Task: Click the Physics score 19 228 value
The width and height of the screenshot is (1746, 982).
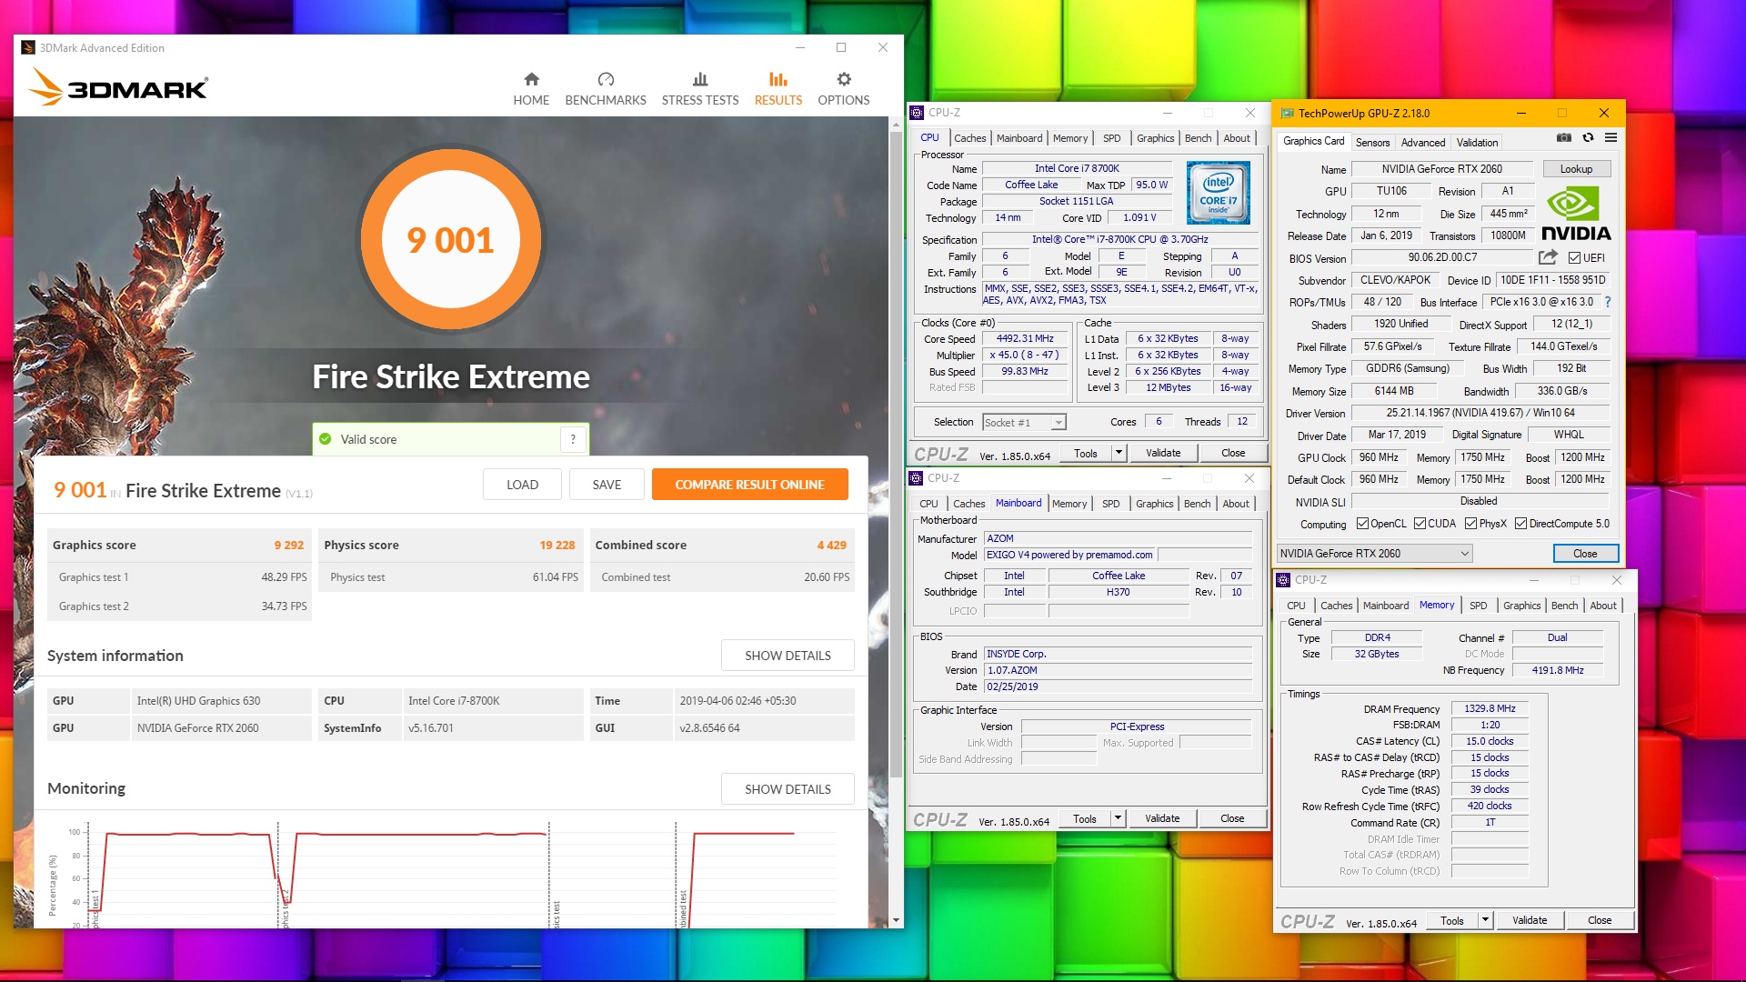Action: [557, 546]
